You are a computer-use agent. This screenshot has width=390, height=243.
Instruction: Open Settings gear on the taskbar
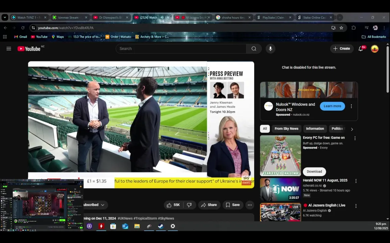pyautogui.click(x=173, y=226)
